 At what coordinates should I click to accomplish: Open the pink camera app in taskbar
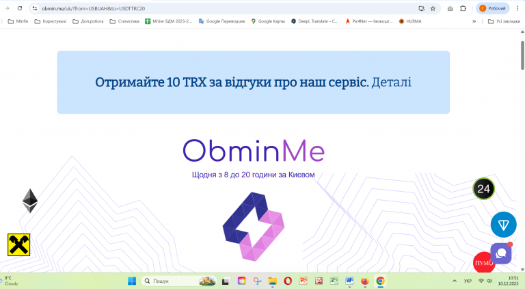pos(241,281)
